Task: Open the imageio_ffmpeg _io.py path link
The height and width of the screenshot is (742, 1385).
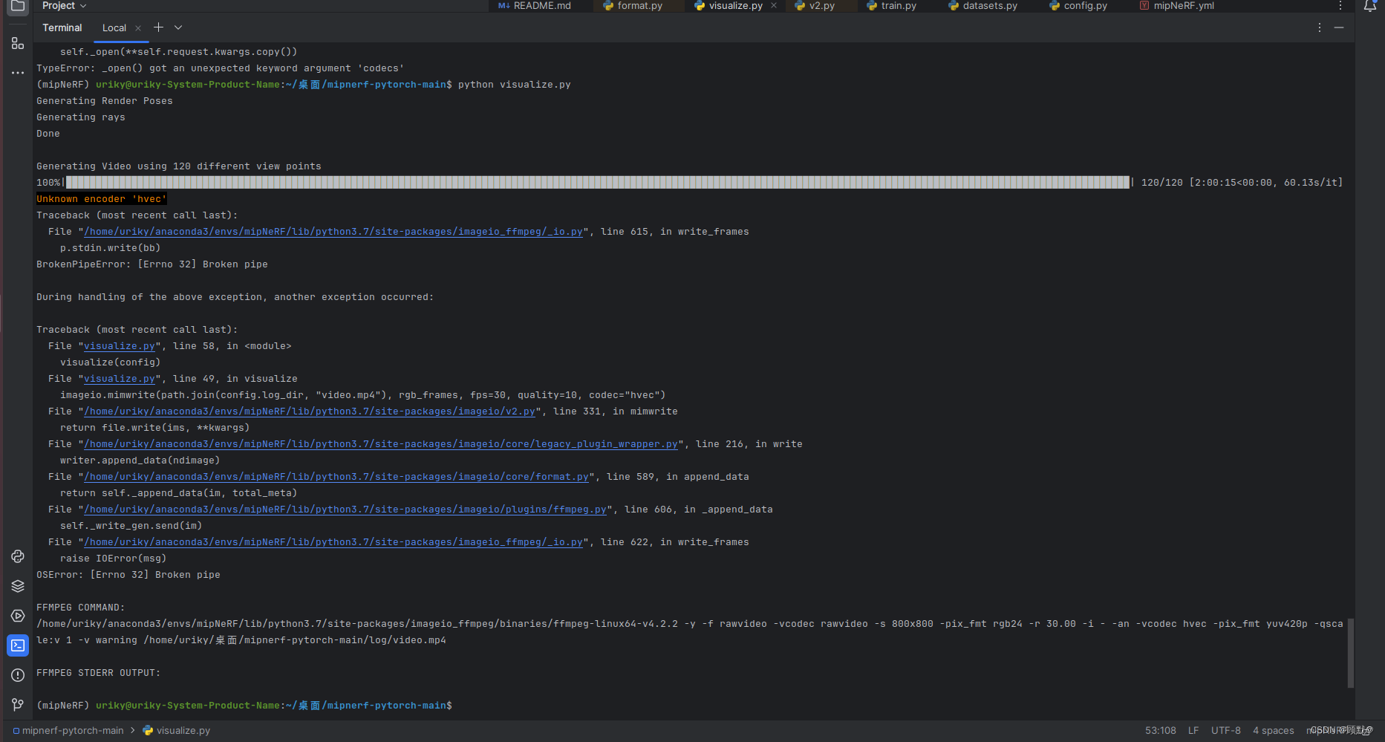Action: (332, 231)
